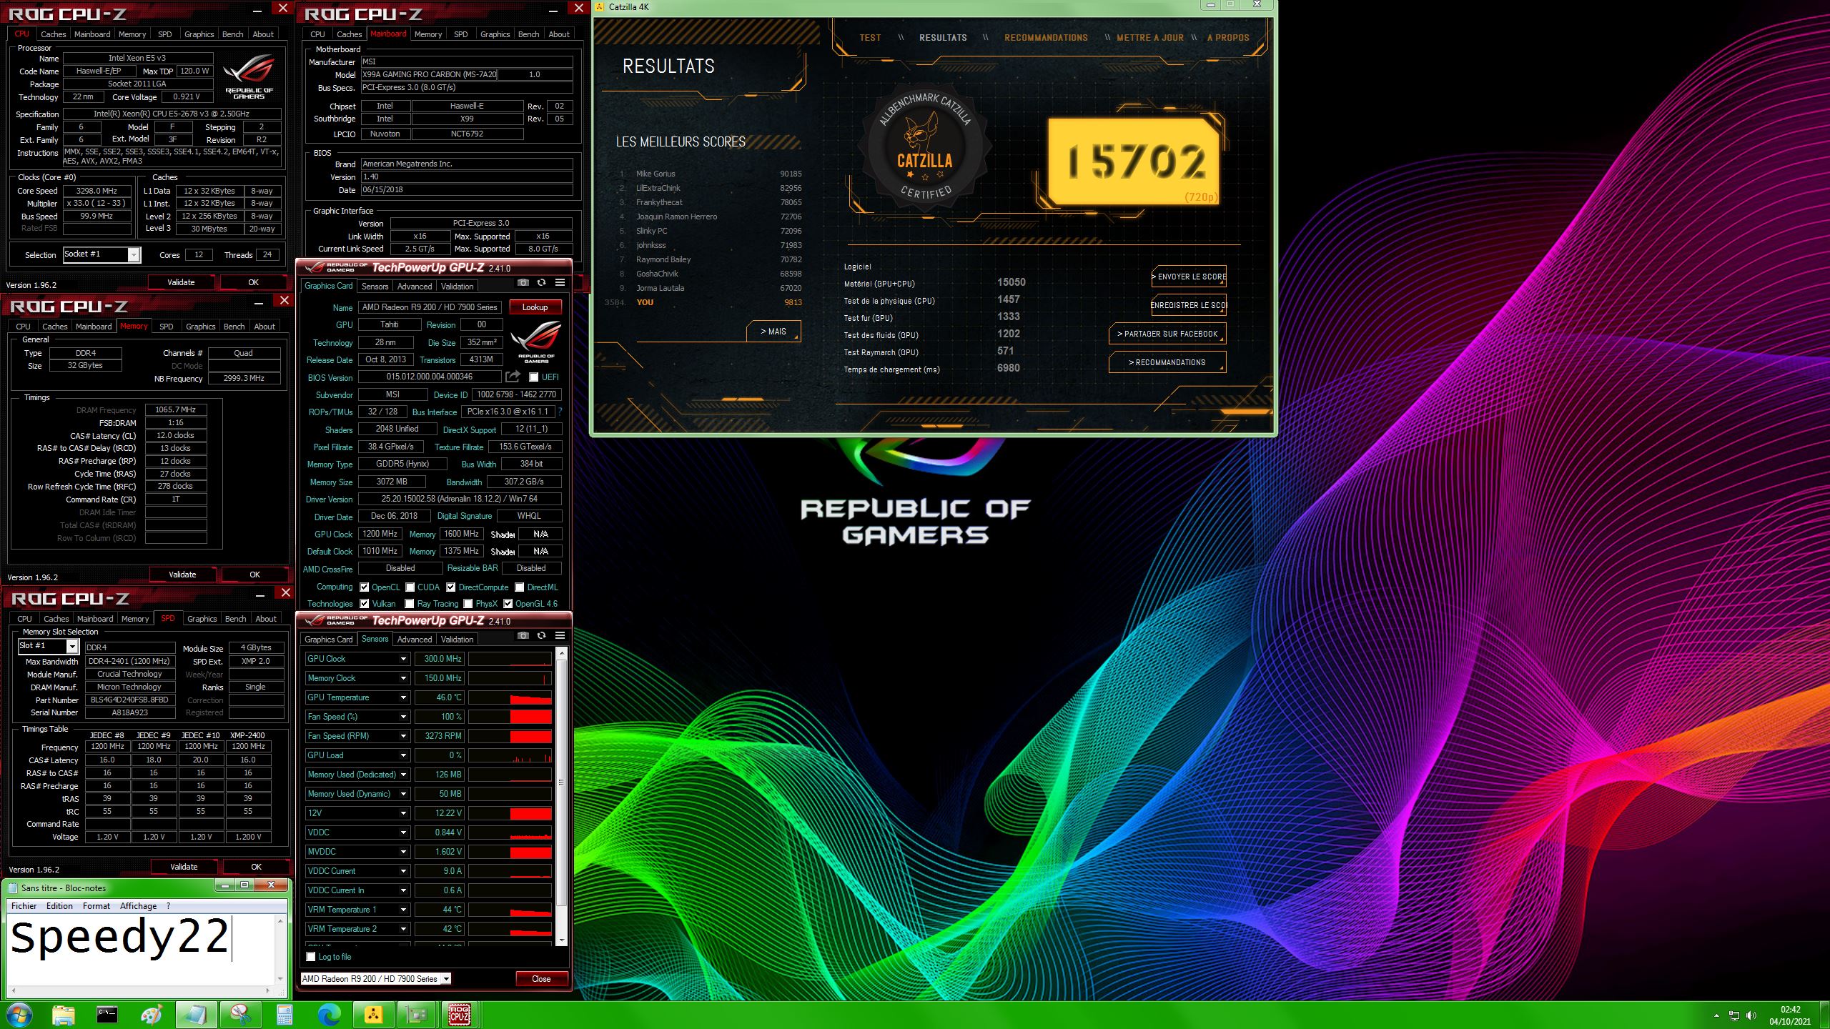Screen dimensions: 1830x1029
Task: Open File Explorer from the taskbar
Action: click(63, 1015)
